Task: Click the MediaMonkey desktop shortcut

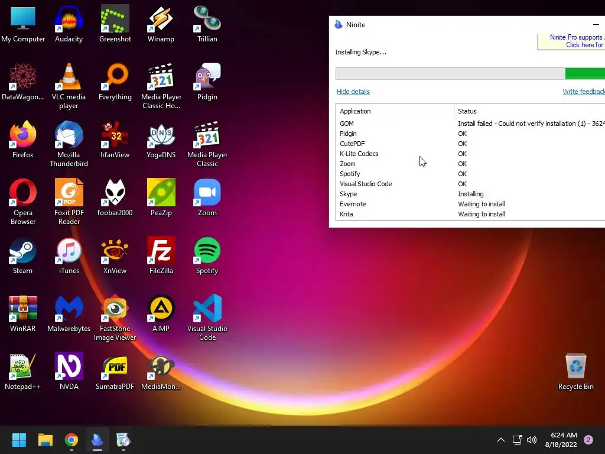Action: 161,371
